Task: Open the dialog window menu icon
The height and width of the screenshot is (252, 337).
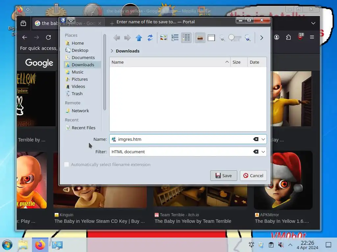Action: [x=63, y=20]
